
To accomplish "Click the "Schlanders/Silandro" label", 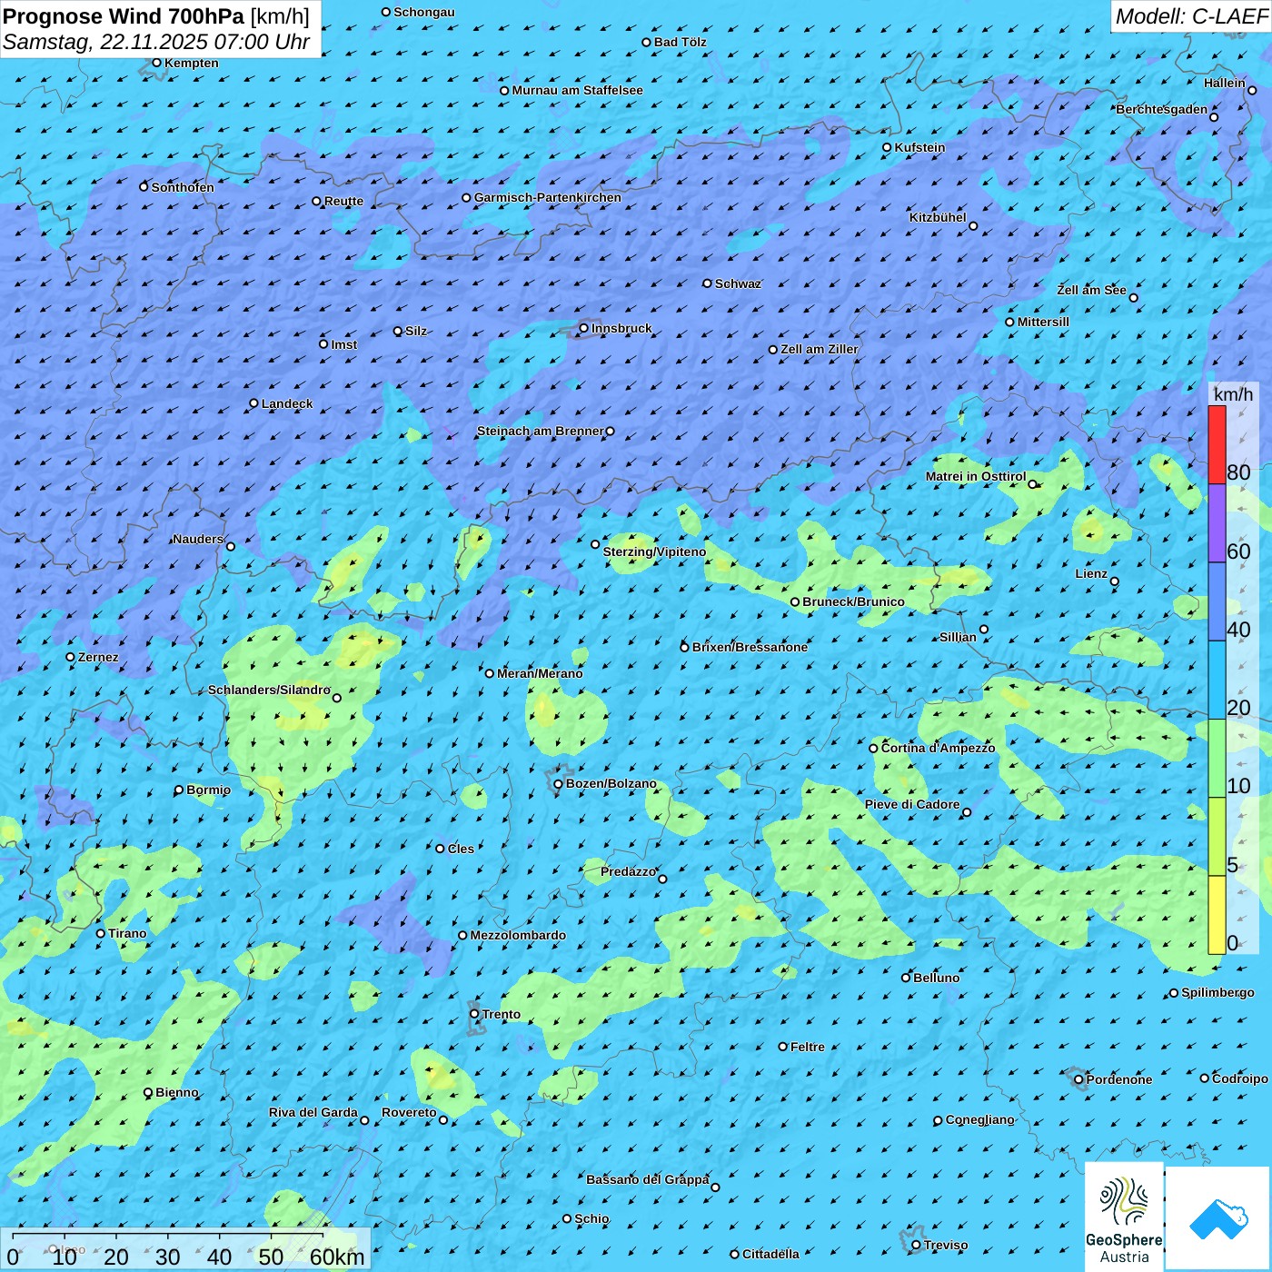I will (269, 690).
